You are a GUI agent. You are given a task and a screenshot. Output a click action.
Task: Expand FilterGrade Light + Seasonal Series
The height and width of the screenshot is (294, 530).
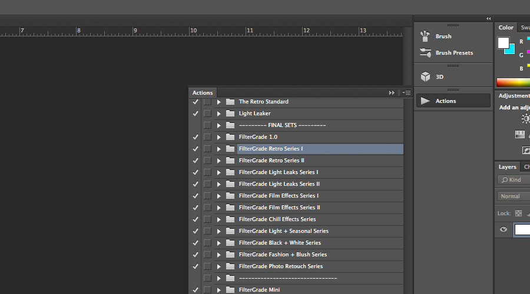[x=218, y=231]
